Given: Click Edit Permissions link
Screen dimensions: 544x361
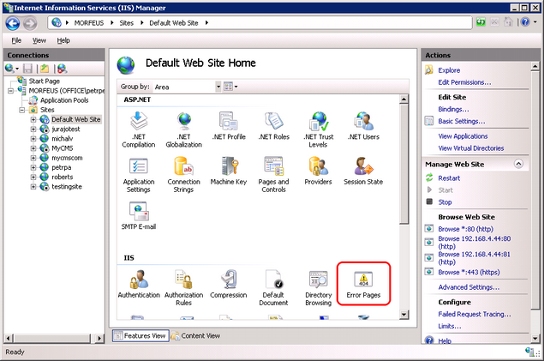Looking at the screenshot, I should 464,82.
